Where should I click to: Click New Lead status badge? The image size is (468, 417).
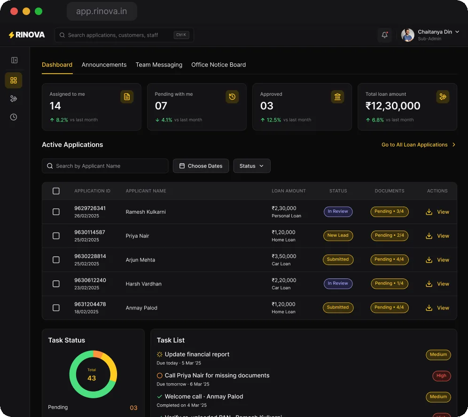[x=338, y=236]
